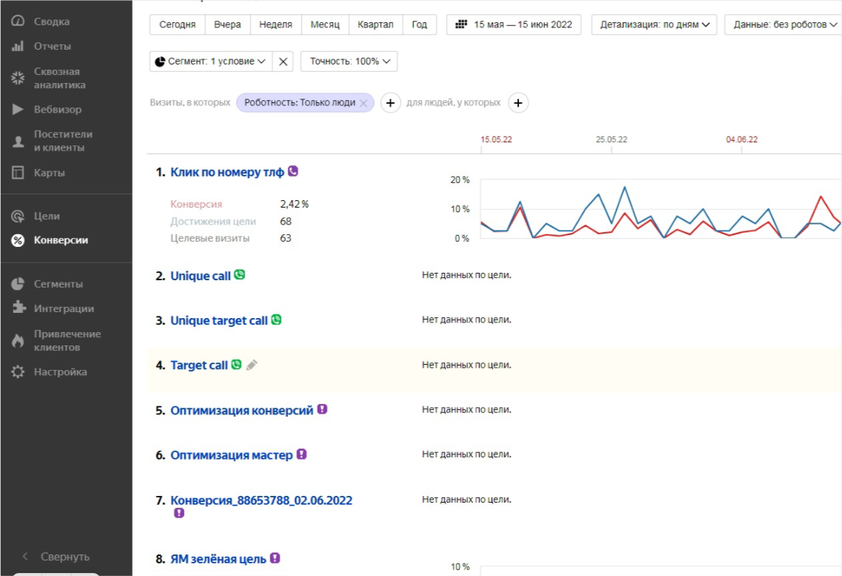The height and width of the screenshot is (576, 842).
Task: Expand the Сегмент: 1 условие dropdown
Action: 211,62
